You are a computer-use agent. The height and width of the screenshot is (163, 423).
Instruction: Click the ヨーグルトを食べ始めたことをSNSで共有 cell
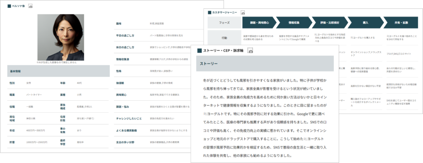[402, 38]
